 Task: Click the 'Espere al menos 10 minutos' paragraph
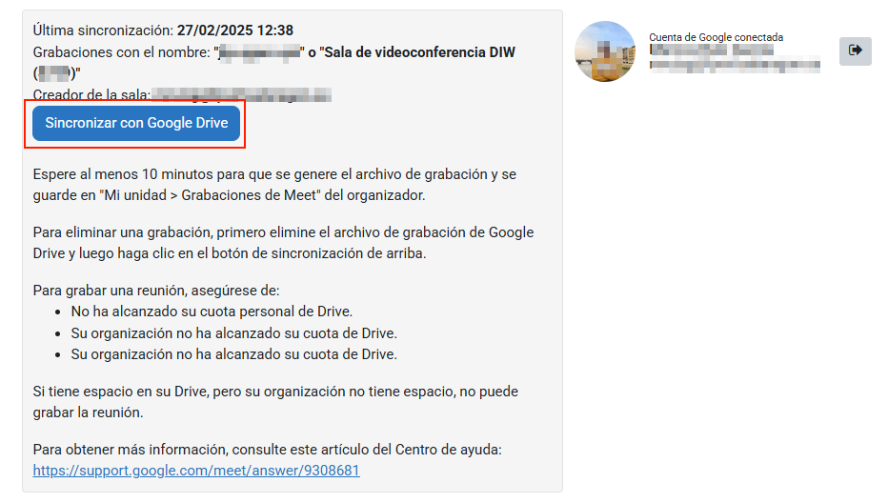274,185
